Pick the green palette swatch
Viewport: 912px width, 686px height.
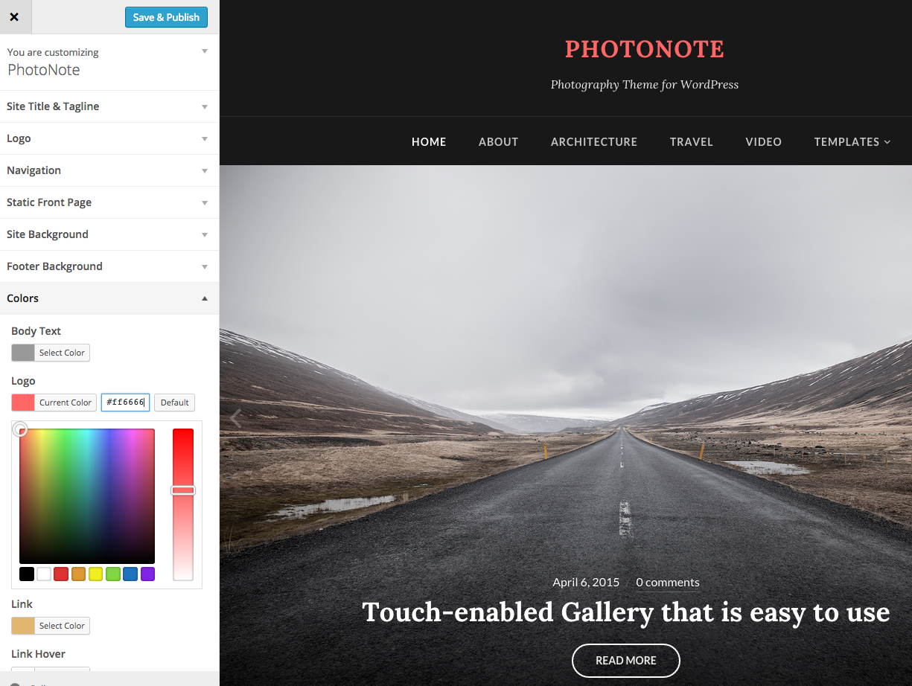pos(113,574)
